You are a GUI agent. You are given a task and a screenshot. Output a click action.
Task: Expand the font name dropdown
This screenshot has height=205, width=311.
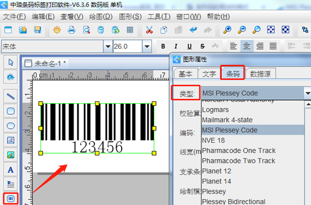(x=108, y=47)
